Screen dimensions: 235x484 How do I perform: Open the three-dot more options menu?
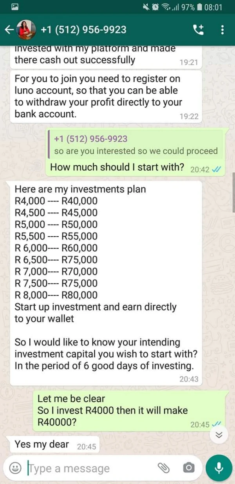(222, 30)
